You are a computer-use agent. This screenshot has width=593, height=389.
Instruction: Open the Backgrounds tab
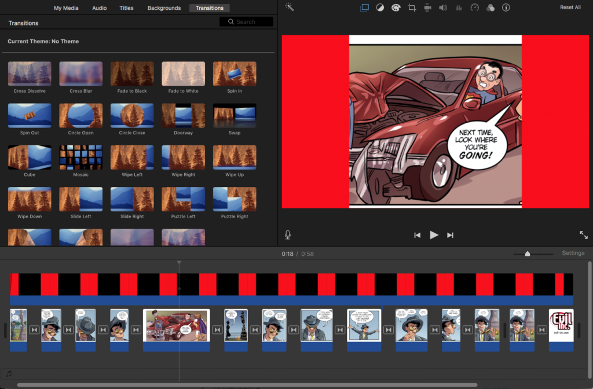(x=164, y=8)
